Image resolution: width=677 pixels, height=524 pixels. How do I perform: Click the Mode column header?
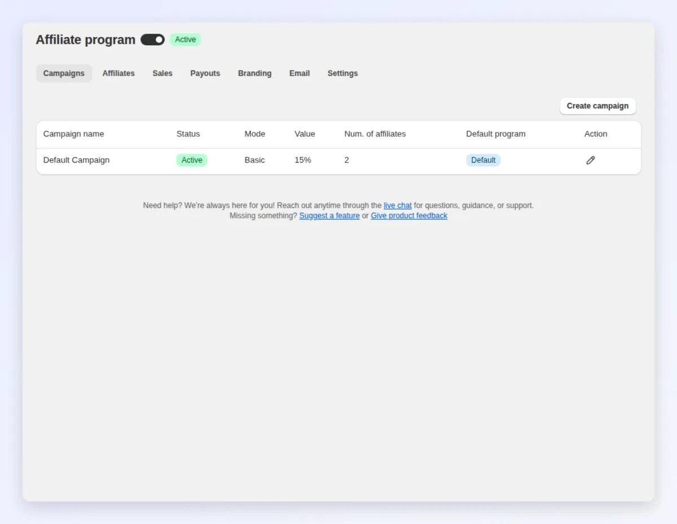[x=254, y=134]
